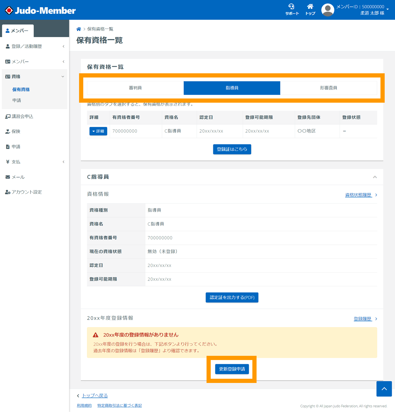Toggle the 詳細 button for C指導員 row
The image size is (395, 412).
click(98, 131)
